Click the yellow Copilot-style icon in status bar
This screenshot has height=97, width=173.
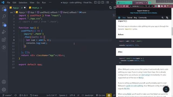109,95
